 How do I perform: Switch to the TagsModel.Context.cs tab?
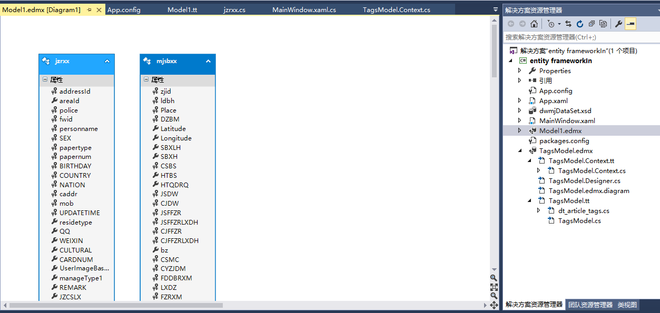click(396, 10)
